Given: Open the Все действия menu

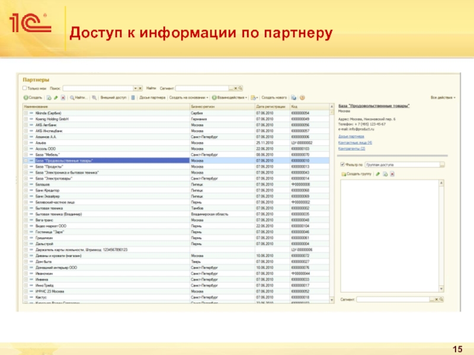Looking at the screenshot, I should point(443,97).
